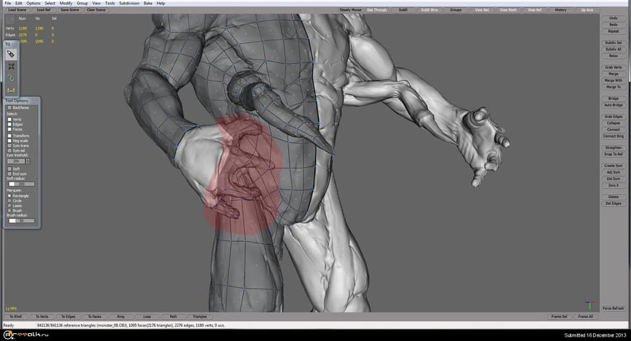Image resolution: width=631 pixels, height=341 pixels.
Task: Click the Save Scene button
Action: click(69, 9)
